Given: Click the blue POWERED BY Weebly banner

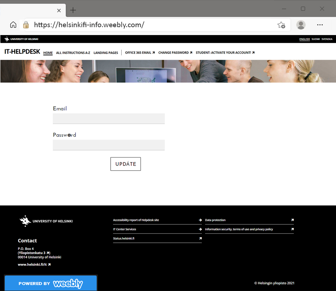Looking at the screenshot, I should click(x=50, y=283).
